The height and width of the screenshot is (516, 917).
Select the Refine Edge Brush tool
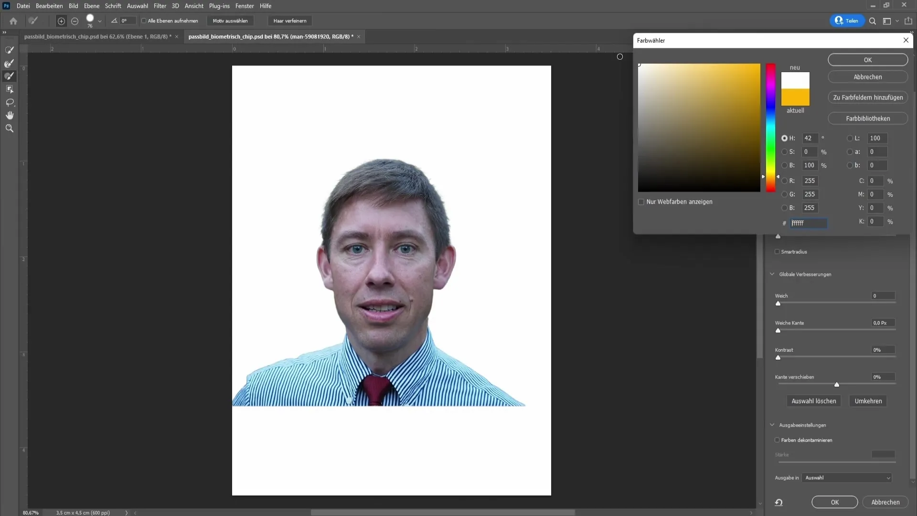9,63
